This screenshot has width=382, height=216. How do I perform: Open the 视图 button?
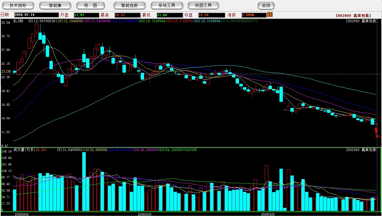(x=91, y=5)
